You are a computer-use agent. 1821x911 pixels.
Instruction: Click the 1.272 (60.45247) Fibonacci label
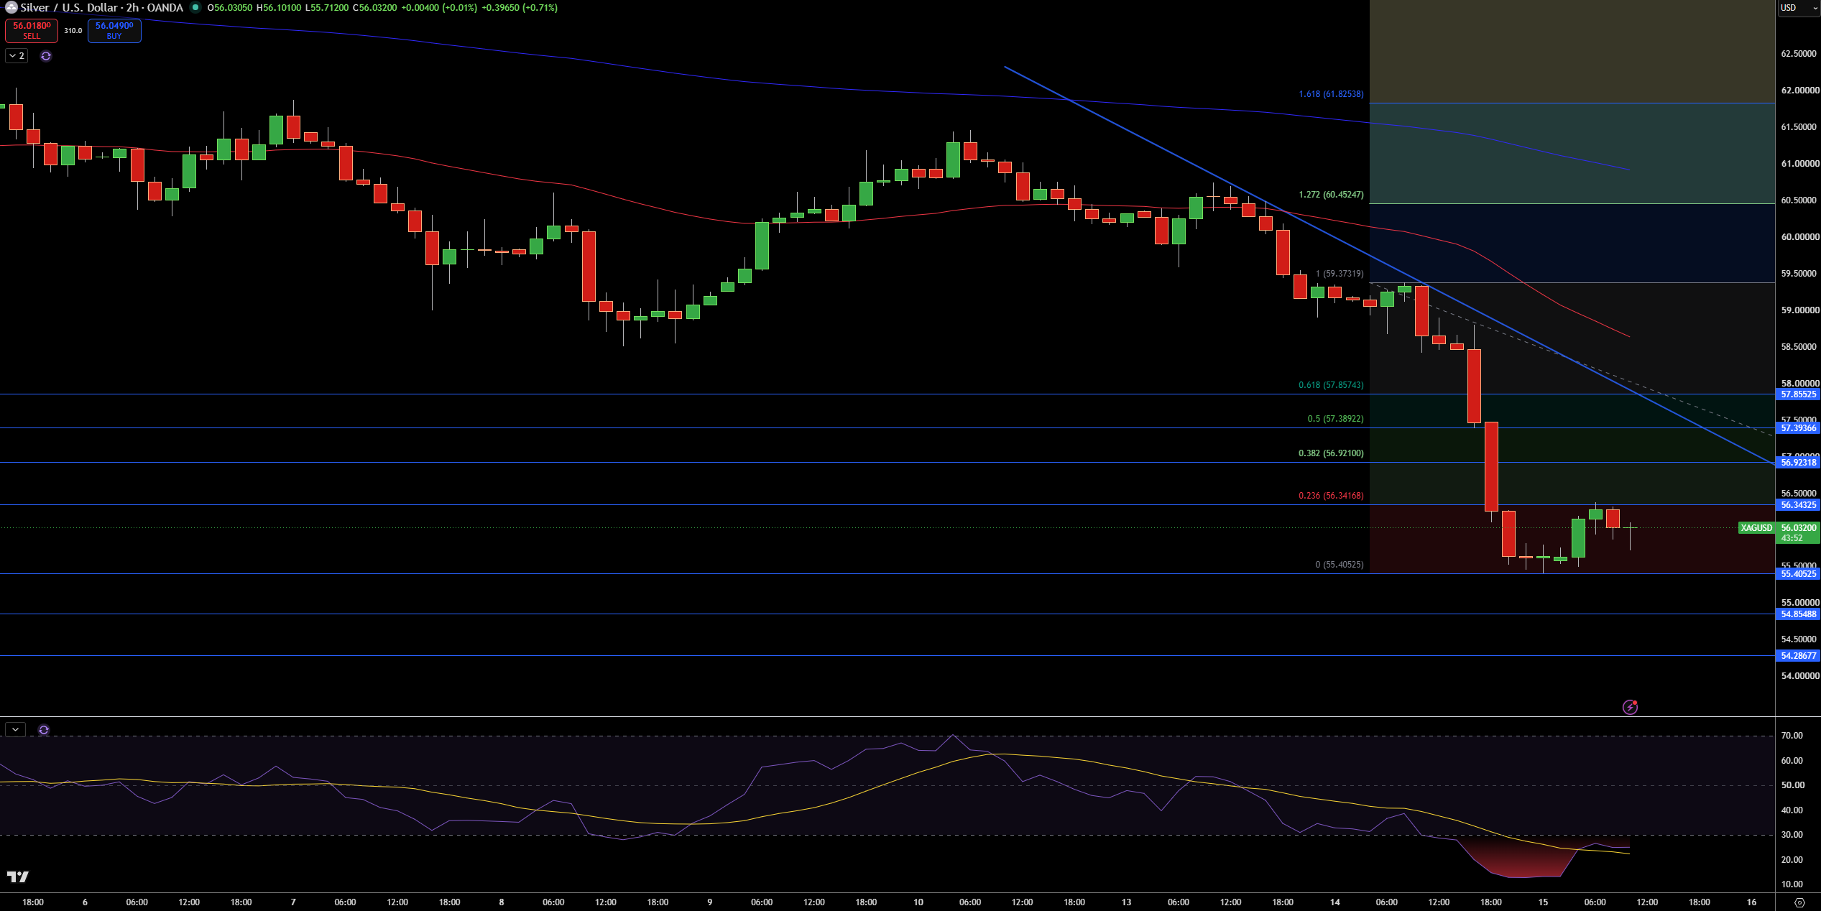(1331, 195)
